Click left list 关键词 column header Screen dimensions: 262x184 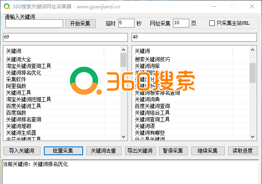(x=53, y=51)
